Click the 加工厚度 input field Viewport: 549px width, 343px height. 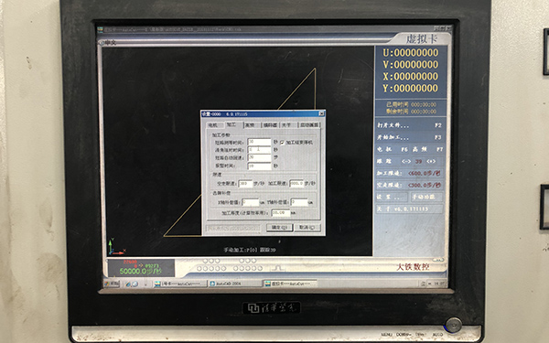pyautogui.click(x=281, y=212)
